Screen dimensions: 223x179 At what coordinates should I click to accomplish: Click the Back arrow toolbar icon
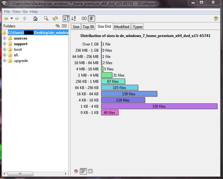point(6,18)
